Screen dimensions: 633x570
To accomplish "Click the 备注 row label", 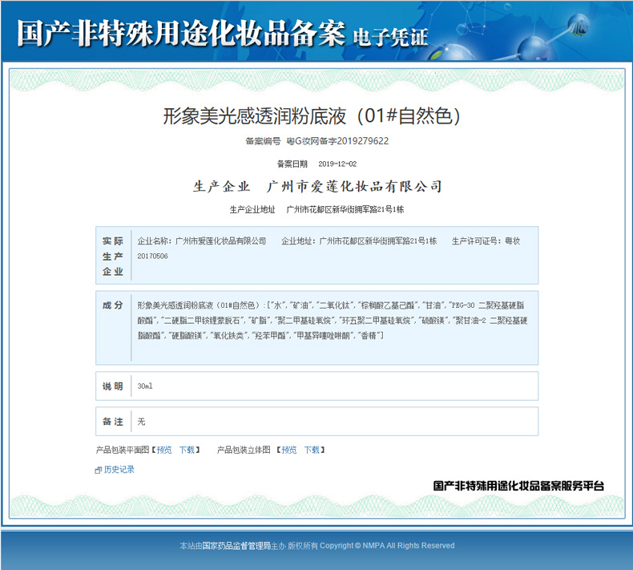I will (113, 422).
